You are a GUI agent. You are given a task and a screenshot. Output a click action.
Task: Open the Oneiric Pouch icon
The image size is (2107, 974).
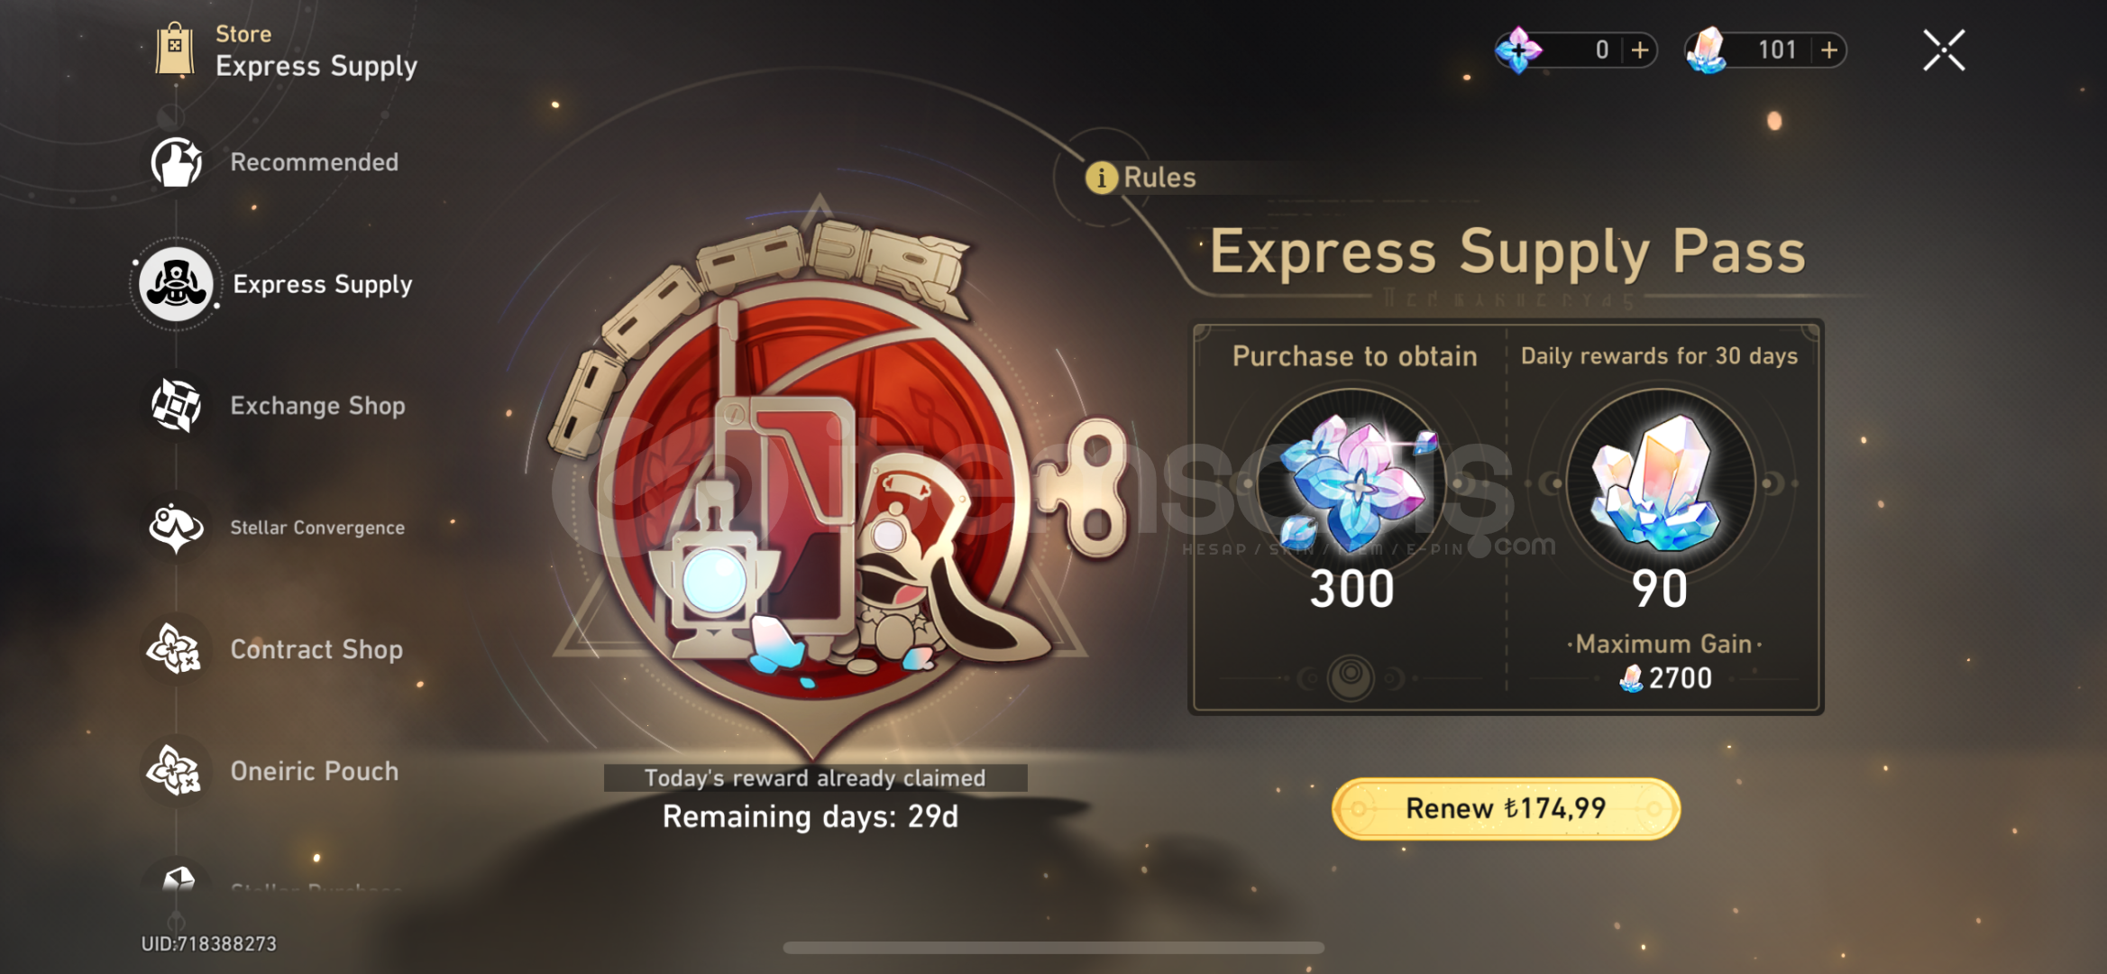point(176,771)
